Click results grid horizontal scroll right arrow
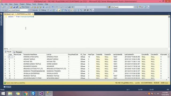The image size is (171, 96). [x=166, y=80]
